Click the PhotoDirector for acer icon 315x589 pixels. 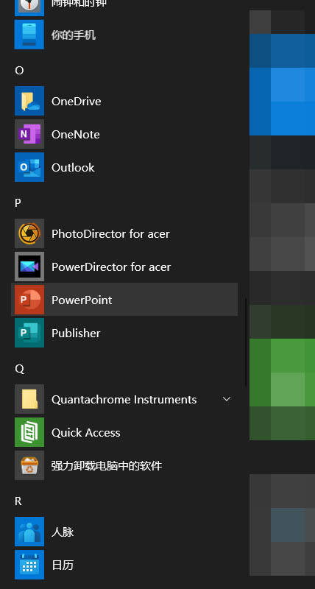tap(29, 233)
